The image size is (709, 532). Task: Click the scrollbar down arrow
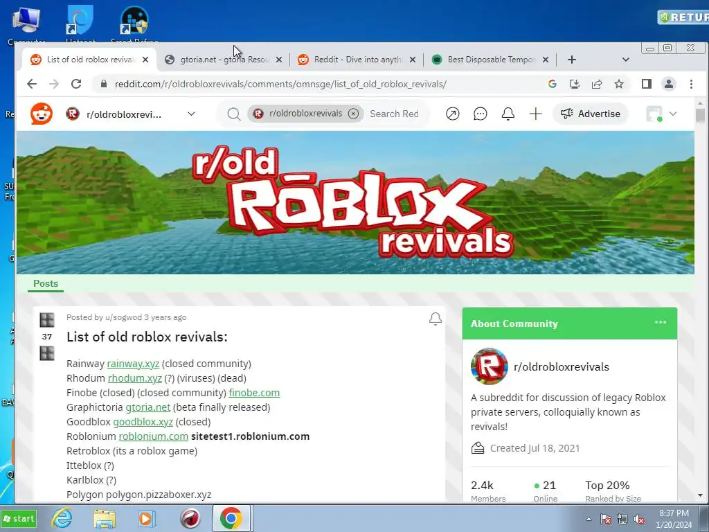[x=701, y=495]
